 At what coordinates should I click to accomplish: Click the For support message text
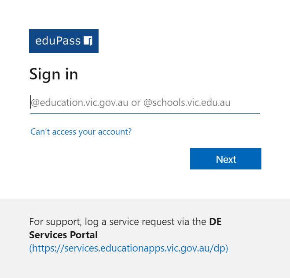tap(117, 222)
